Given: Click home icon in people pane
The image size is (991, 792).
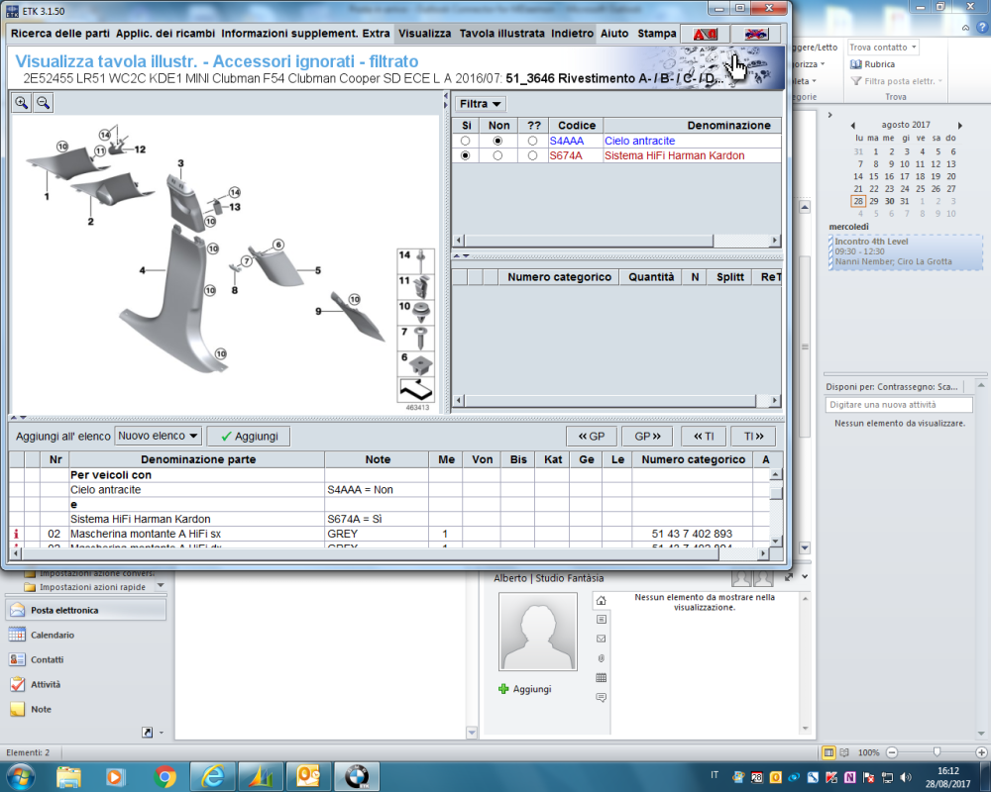Looking at the screenshot, I should pyautogui.click(x=602, y=600).
